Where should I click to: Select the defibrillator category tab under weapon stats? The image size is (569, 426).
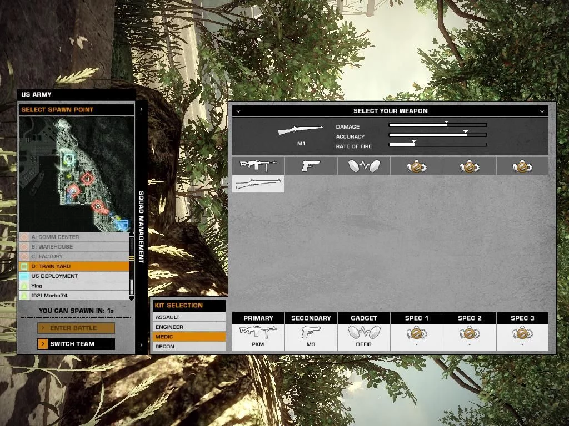click(363, 165)
